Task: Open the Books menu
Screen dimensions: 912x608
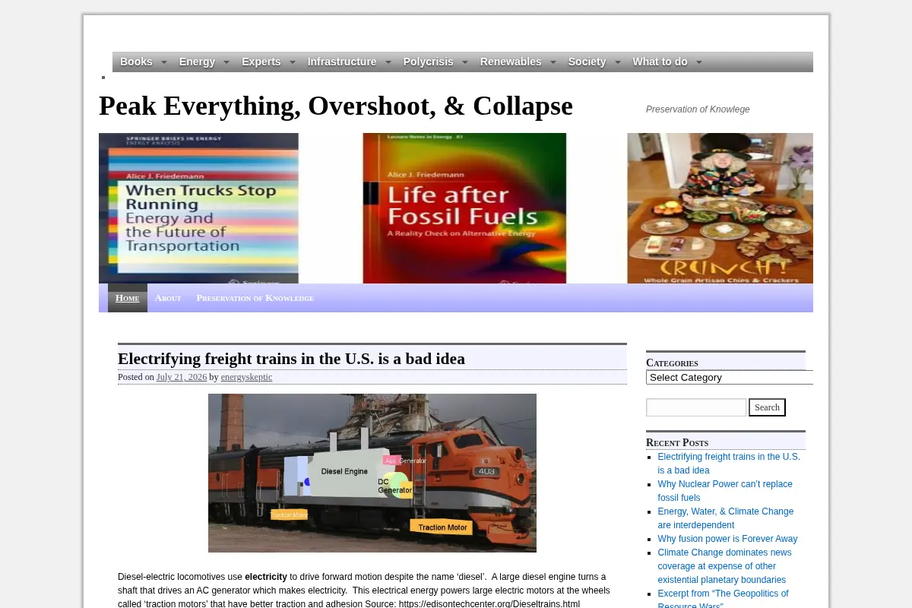Action: (136, 62)
